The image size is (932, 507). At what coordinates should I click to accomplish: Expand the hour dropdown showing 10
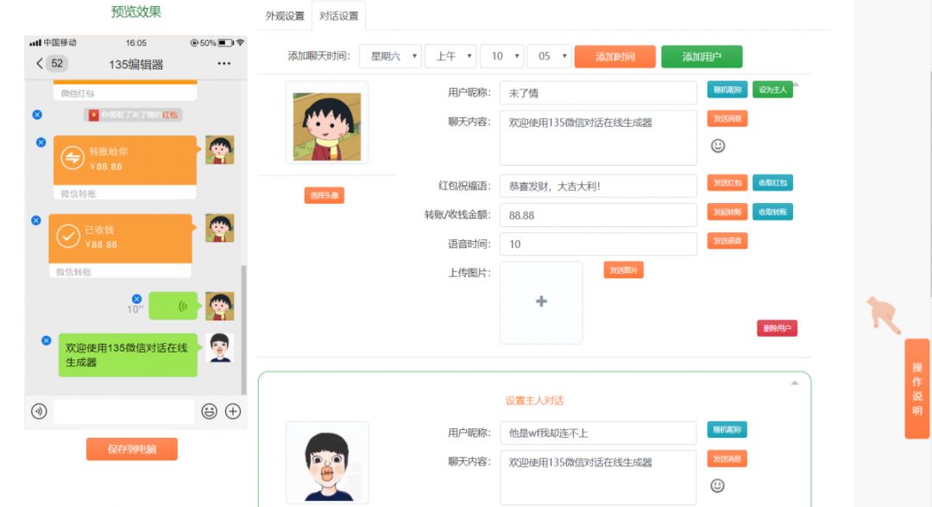pos(501,56)
